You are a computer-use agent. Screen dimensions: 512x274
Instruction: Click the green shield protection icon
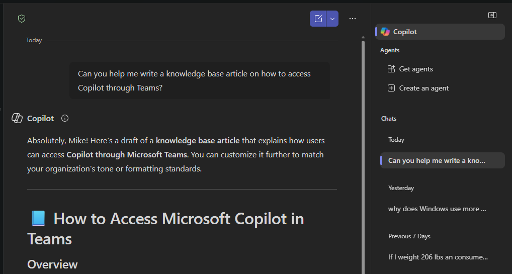[x=22, y=19]
